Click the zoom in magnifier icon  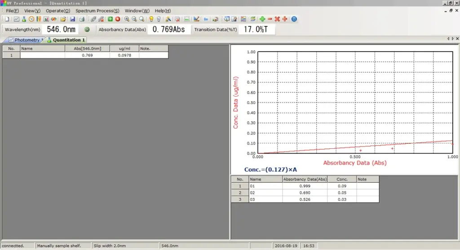tap(127, 19)
